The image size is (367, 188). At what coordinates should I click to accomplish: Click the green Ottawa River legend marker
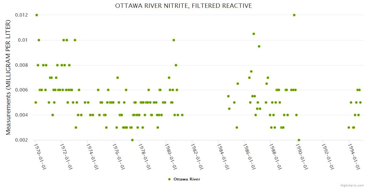tap(170, 179)
